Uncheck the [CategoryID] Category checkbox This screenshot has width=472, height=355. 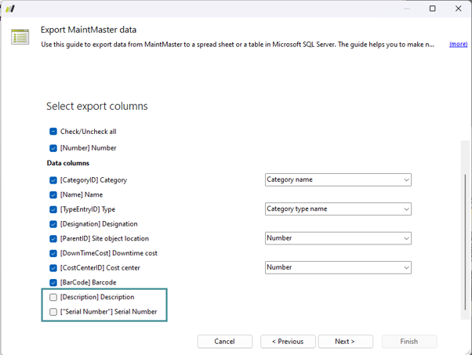pos(53,180)
